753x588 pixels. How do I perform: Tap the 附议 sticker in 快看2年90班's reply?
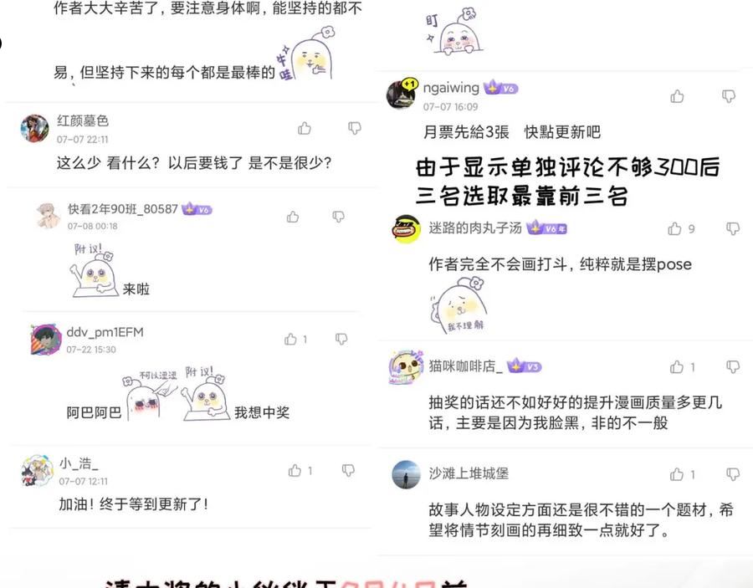tap(94, 271)
